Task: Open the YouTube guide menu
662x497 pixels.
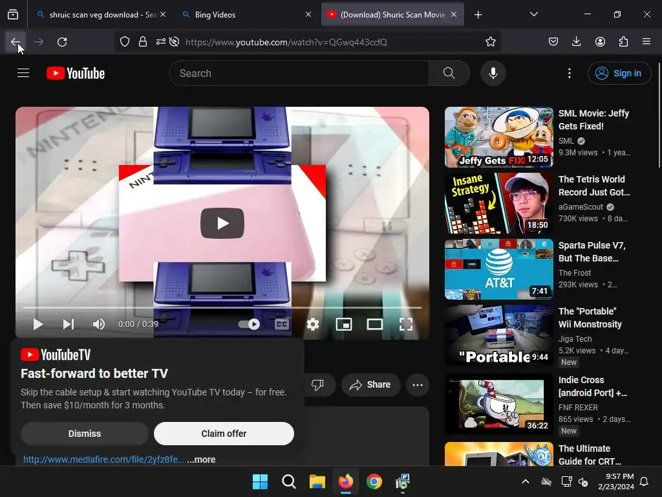Action: point(23,73)
